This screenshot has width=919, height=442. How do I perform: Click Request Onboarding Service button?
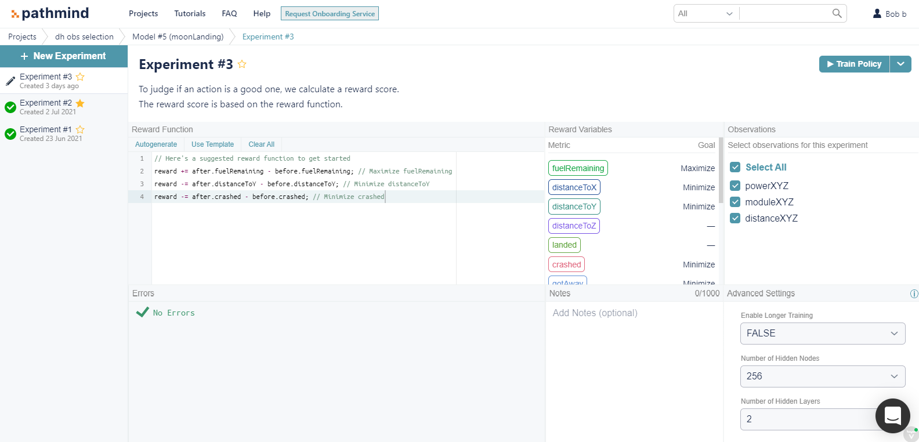point(330,13)
